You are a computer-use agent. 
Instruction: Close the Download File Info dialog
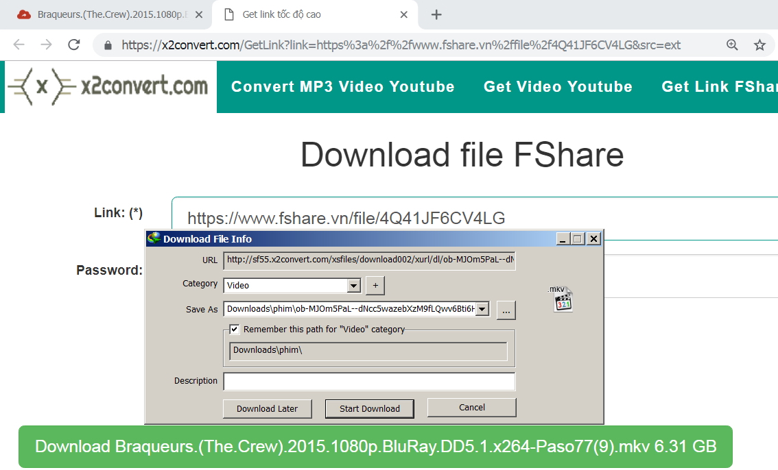(593, 239)
